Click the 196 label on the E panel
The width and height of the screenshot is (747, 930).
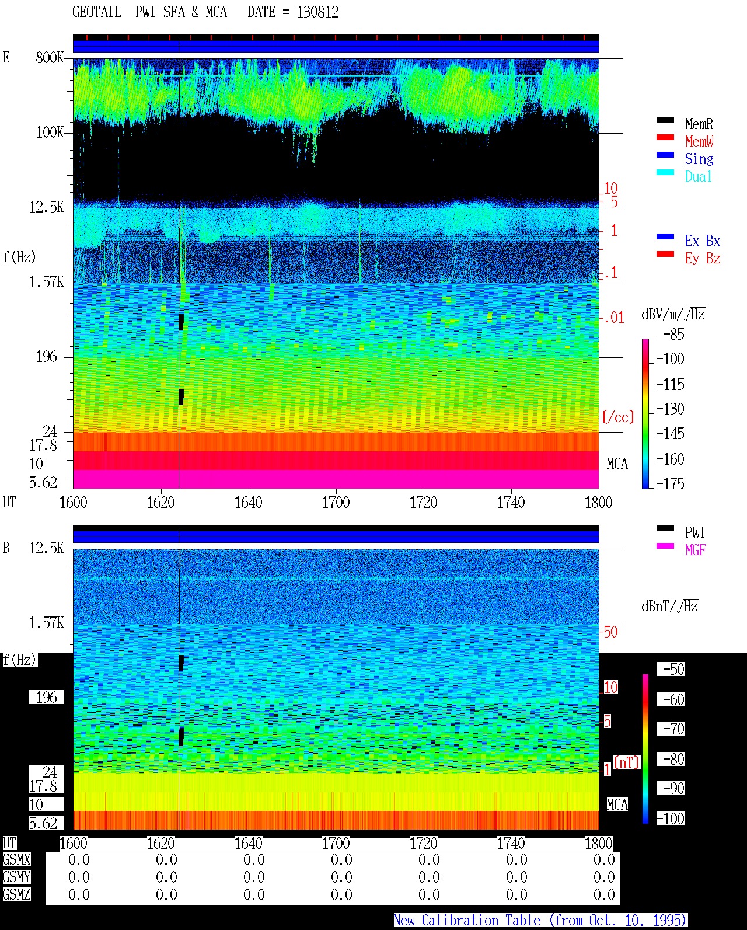(x=47, y=357)
